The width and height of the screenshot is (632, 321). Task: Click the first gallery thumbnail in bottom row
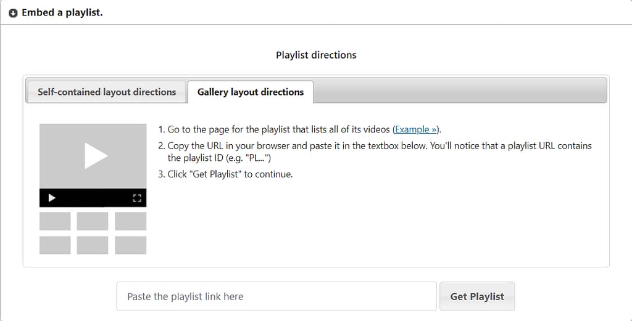coord(55,245)
